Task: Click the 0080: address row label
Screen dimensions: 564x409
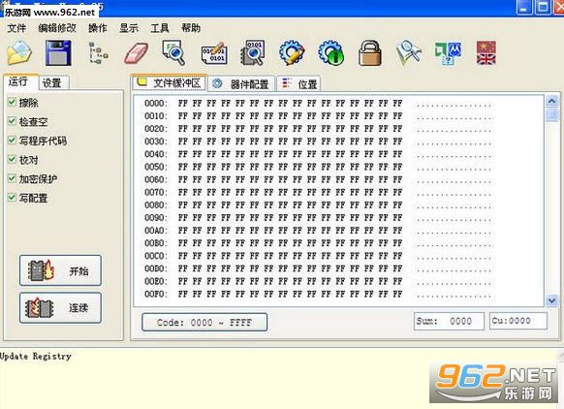Action: (x=156, y=205)
